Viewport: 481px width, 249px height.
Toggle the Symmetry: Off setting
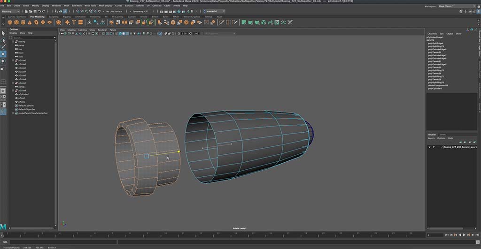(140, 11)
